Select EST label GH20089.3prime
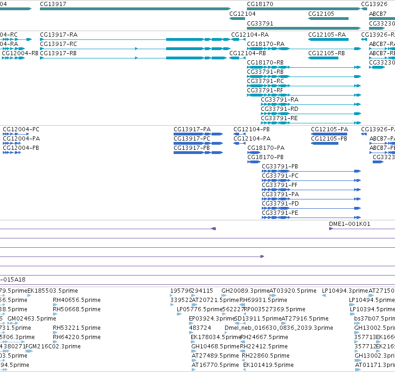The width and height of the screenshot is (395, 372). coord(246,291)
